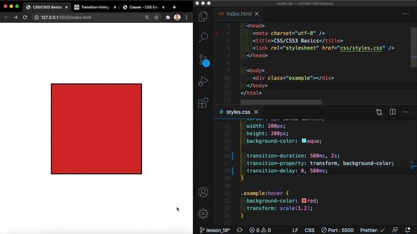Open the Accounts menu icon
Screen dimensions: 417x234
point(203,192)
